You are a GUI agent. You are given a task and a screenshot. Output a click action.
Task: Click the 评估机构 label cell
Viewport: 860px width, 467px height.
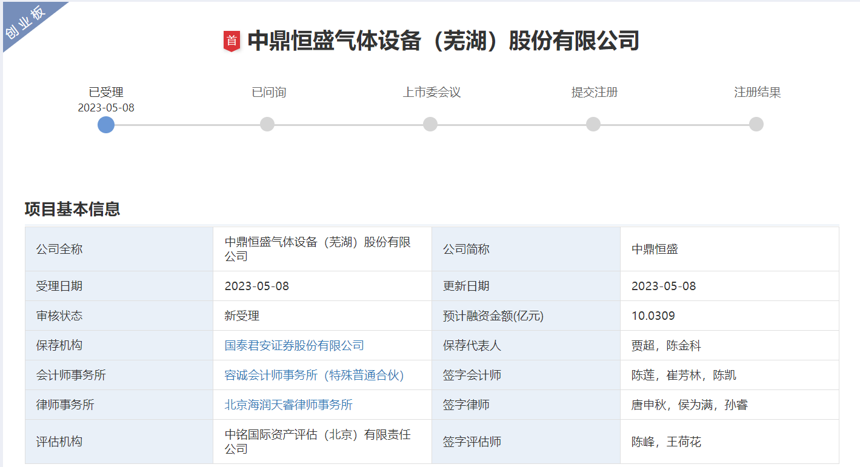[119, 442]
